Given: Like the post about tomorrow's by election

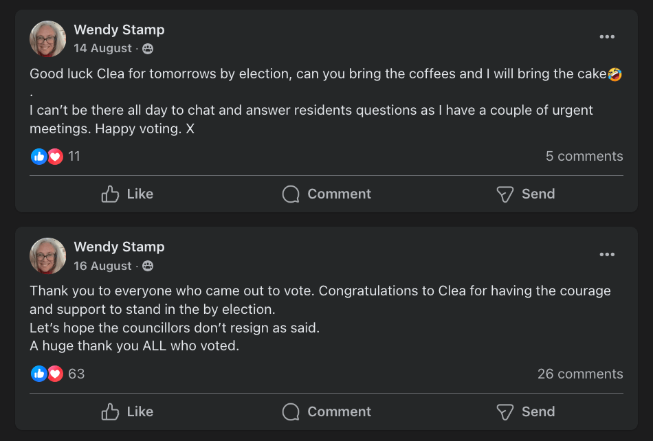Looking at the screenshot, I should tap(127, 194).
